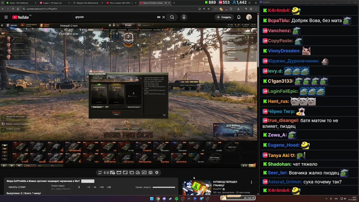
Task: Start voice search with the microphone icon
Action: (184, 17)
